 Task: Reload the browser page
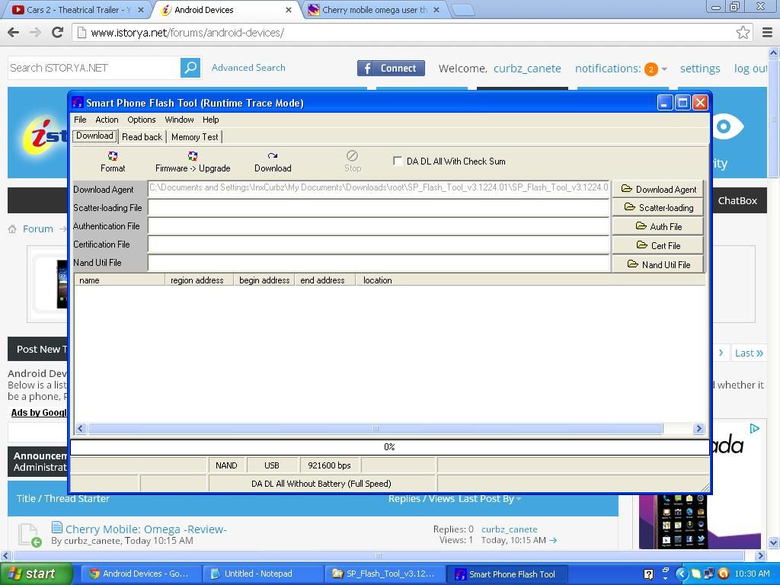(58, 33)
